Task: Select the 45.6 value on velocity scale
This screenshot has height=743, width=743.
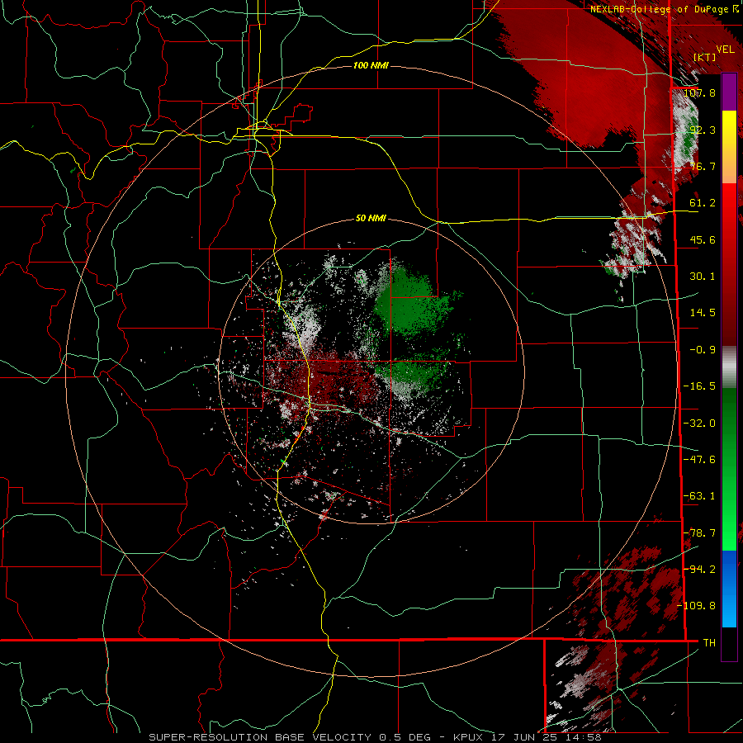Action: pyautogui.click(x=703, y=239)
